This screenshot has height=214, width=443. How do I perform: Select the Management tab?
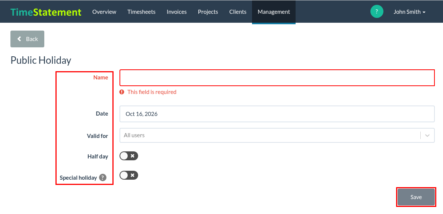coord(274,12)
